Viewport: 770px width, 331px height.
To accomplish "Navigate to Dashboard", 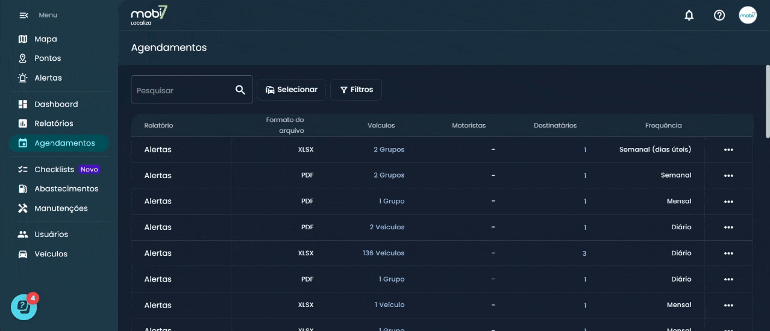I will 56,104.
